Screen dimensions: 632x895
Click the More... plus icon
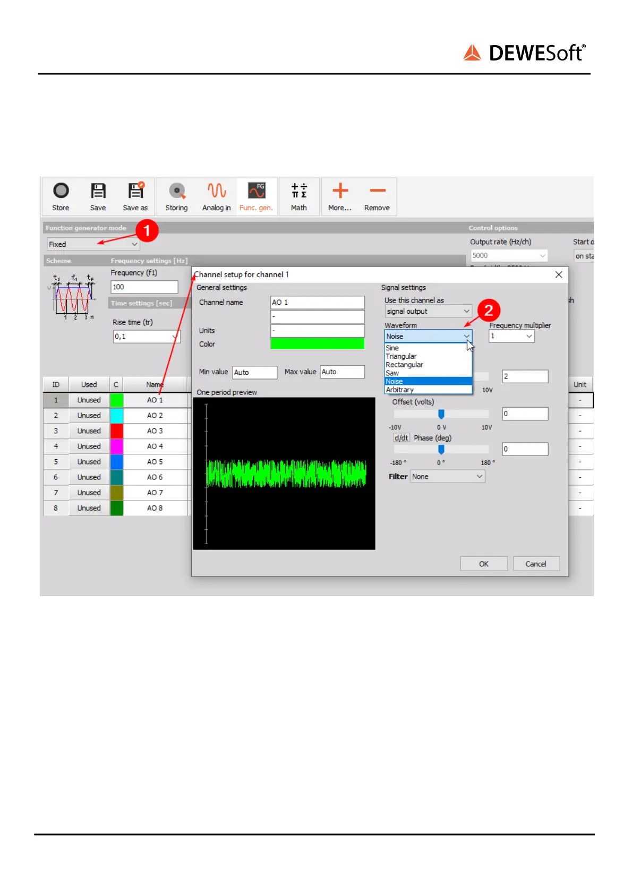[x=340, y=191]
